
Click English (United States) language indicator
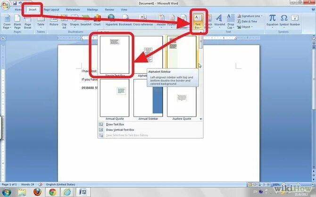(61, 184)
